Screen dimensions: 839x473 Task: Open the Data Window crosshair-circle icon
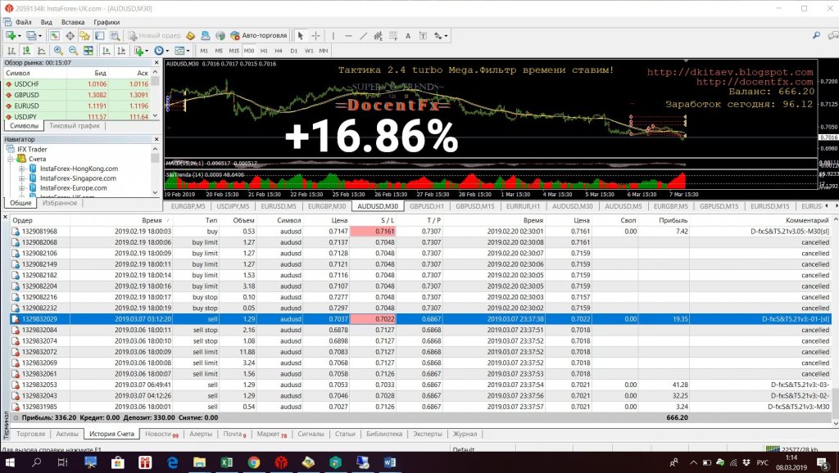click(x=70, y=36)
